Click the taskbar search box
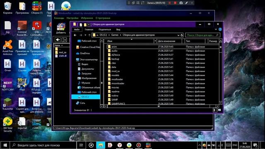Image resolution: width=265 pixels, height=149 pixels. coord(43,145)
